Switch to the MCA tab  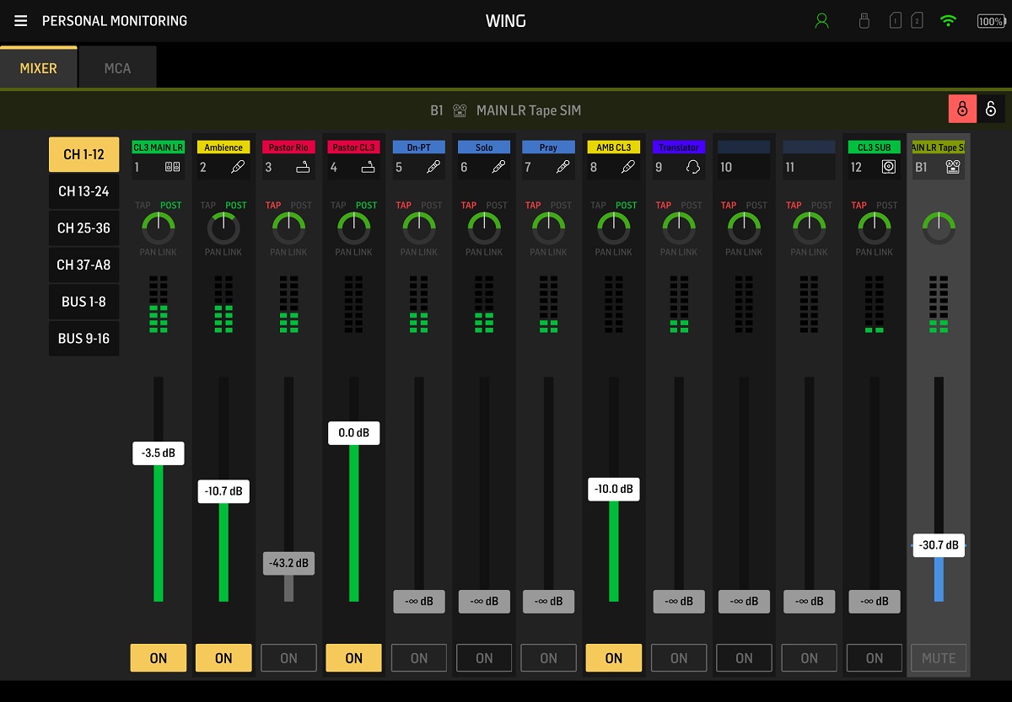(117, 67)
